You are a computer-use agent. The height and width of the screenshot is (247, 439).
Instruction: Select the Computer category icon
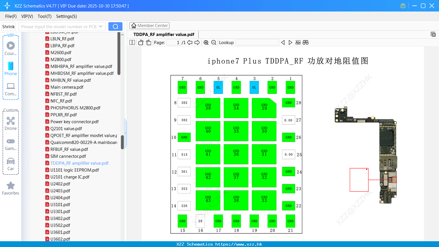click(11, 89)
